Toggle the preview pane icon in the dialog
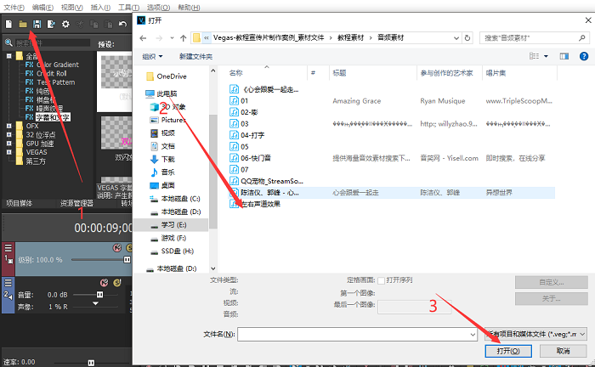Viewport: 595px width, 367px height. pos(564,56)
